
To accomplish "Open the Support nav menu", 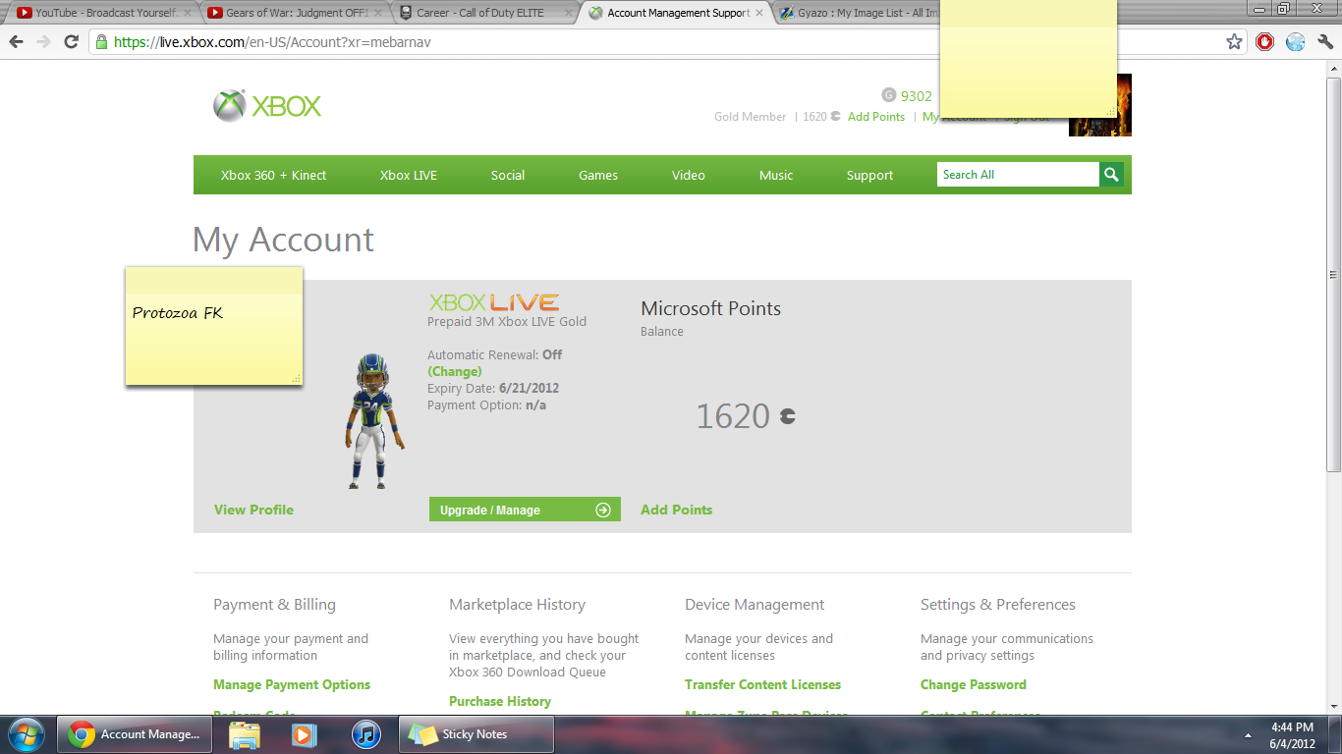I will coord(870,175).
